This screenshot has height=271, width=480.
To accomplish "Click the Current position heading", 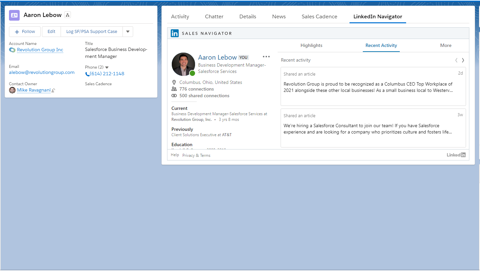I will [179, 108].
